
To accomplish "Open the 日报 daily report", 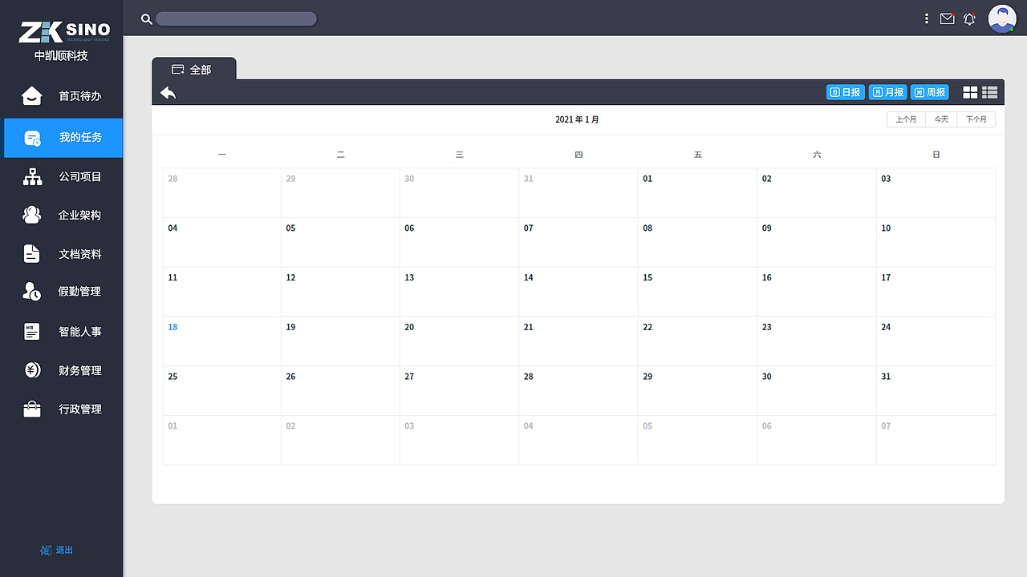I will (846, 92).
